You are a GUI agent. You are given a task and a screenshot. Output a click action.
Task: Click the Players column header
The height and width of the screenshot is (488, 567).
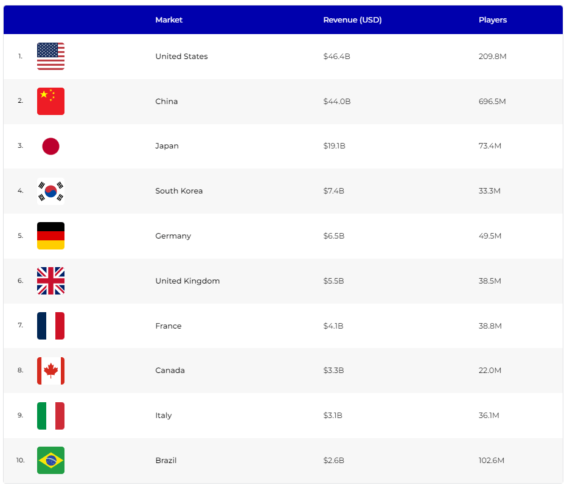493,20
